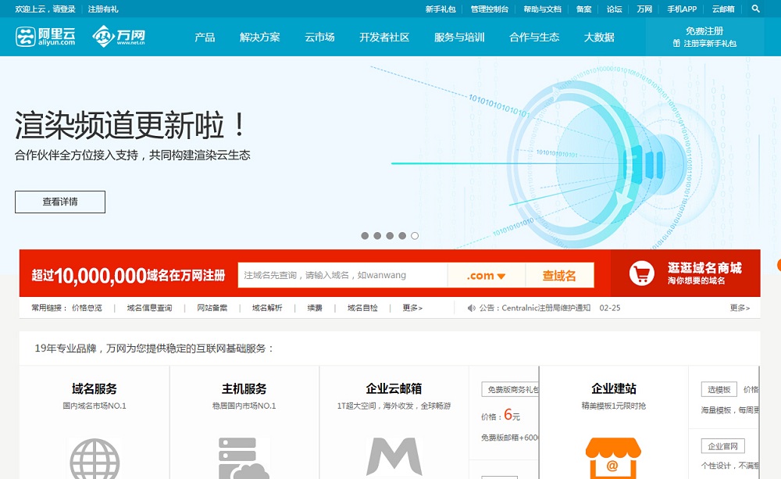This screenshot has height=479, width=781.
Task: Click the 渲染频道更新啦 banner headline
Action: (x=130, y=124)
